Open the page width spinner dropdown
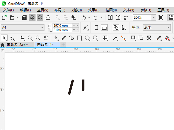The height and width of the screenshot is (130, 174). click(x=74, y=26)
